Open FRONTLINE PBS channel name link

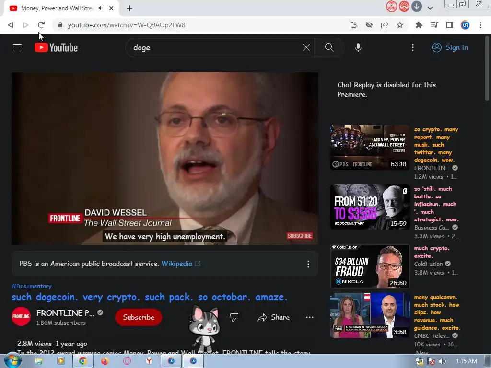click(65, 313)
